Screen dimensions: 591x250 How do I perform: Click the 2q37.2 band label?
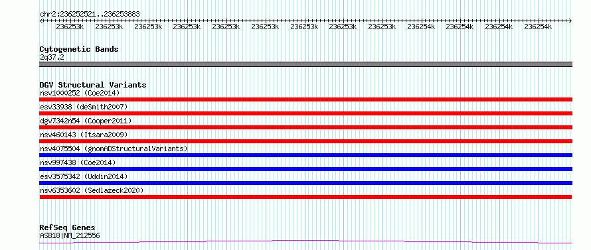coord(51,57)
